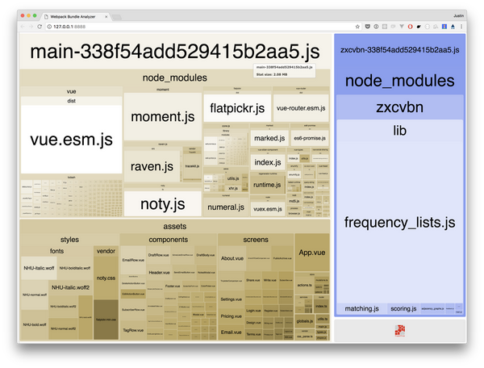This screenshot has width=484, height=368.
Task: Go forward using the browser forward arrow
Action: coord(31,27)
